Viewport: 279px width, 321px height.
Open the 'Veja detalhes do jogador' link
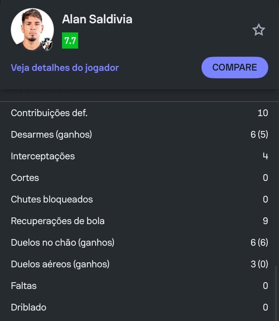point(65,68)
